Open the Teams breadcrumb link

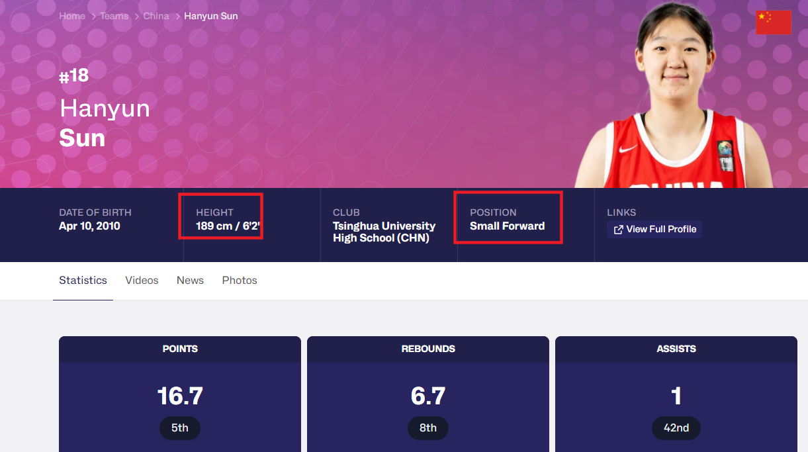pos(114,16)
